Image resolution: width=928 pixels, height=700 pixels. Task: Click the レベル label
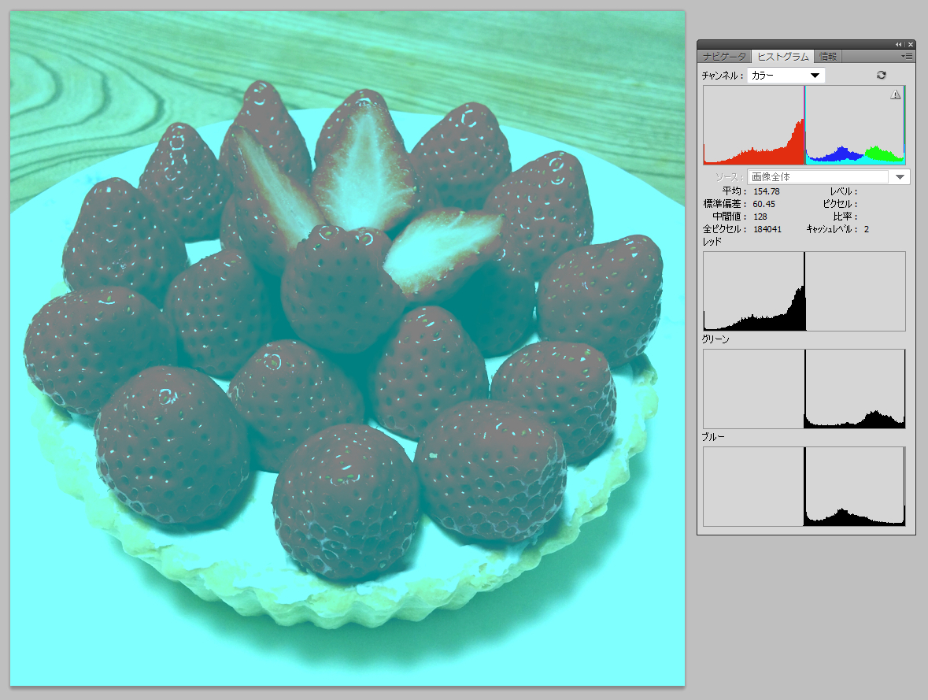pos(843,191)
